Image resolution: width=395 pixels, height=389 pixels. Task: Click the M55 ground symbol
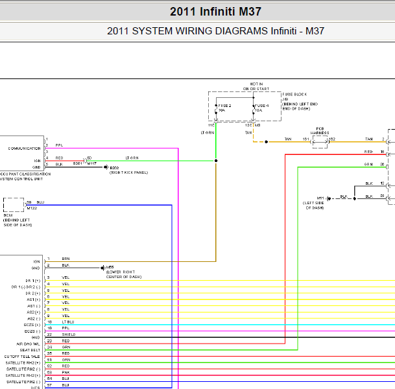point(102,268)
